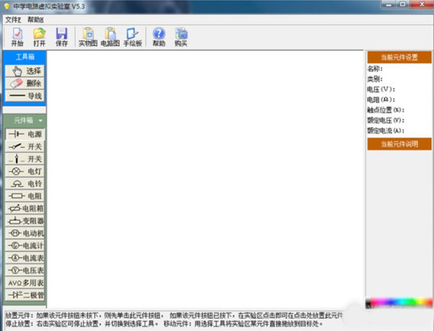
Task: Click the 额定电流(A) property label
Action: click(385, 131)
